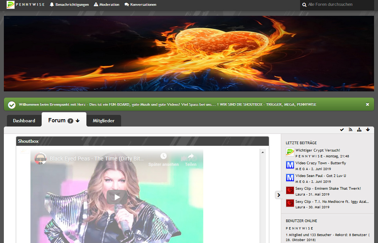Switch to the Dashboard tab
The height and width of the screenshot is (243, 378).
point(24,121)
